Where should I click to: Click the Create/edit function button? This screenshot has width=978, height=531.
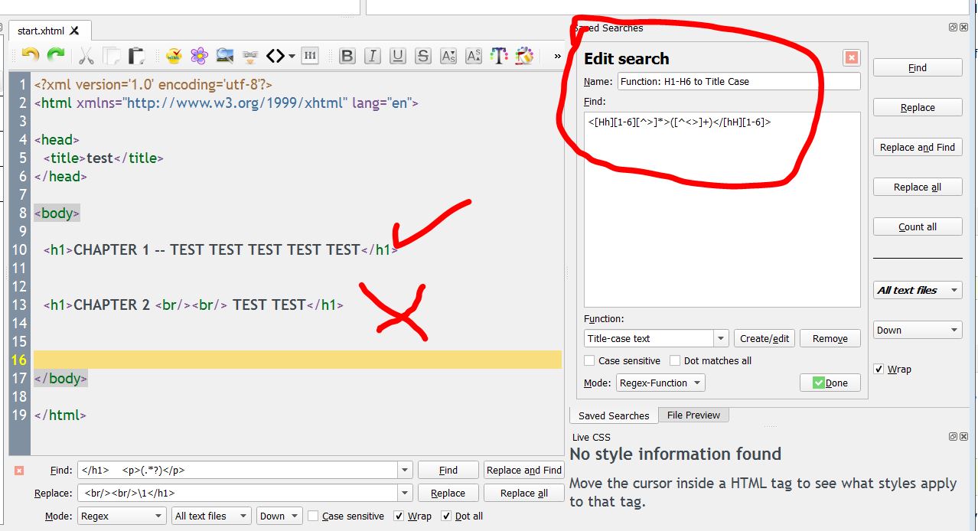(x=764, y=338)
